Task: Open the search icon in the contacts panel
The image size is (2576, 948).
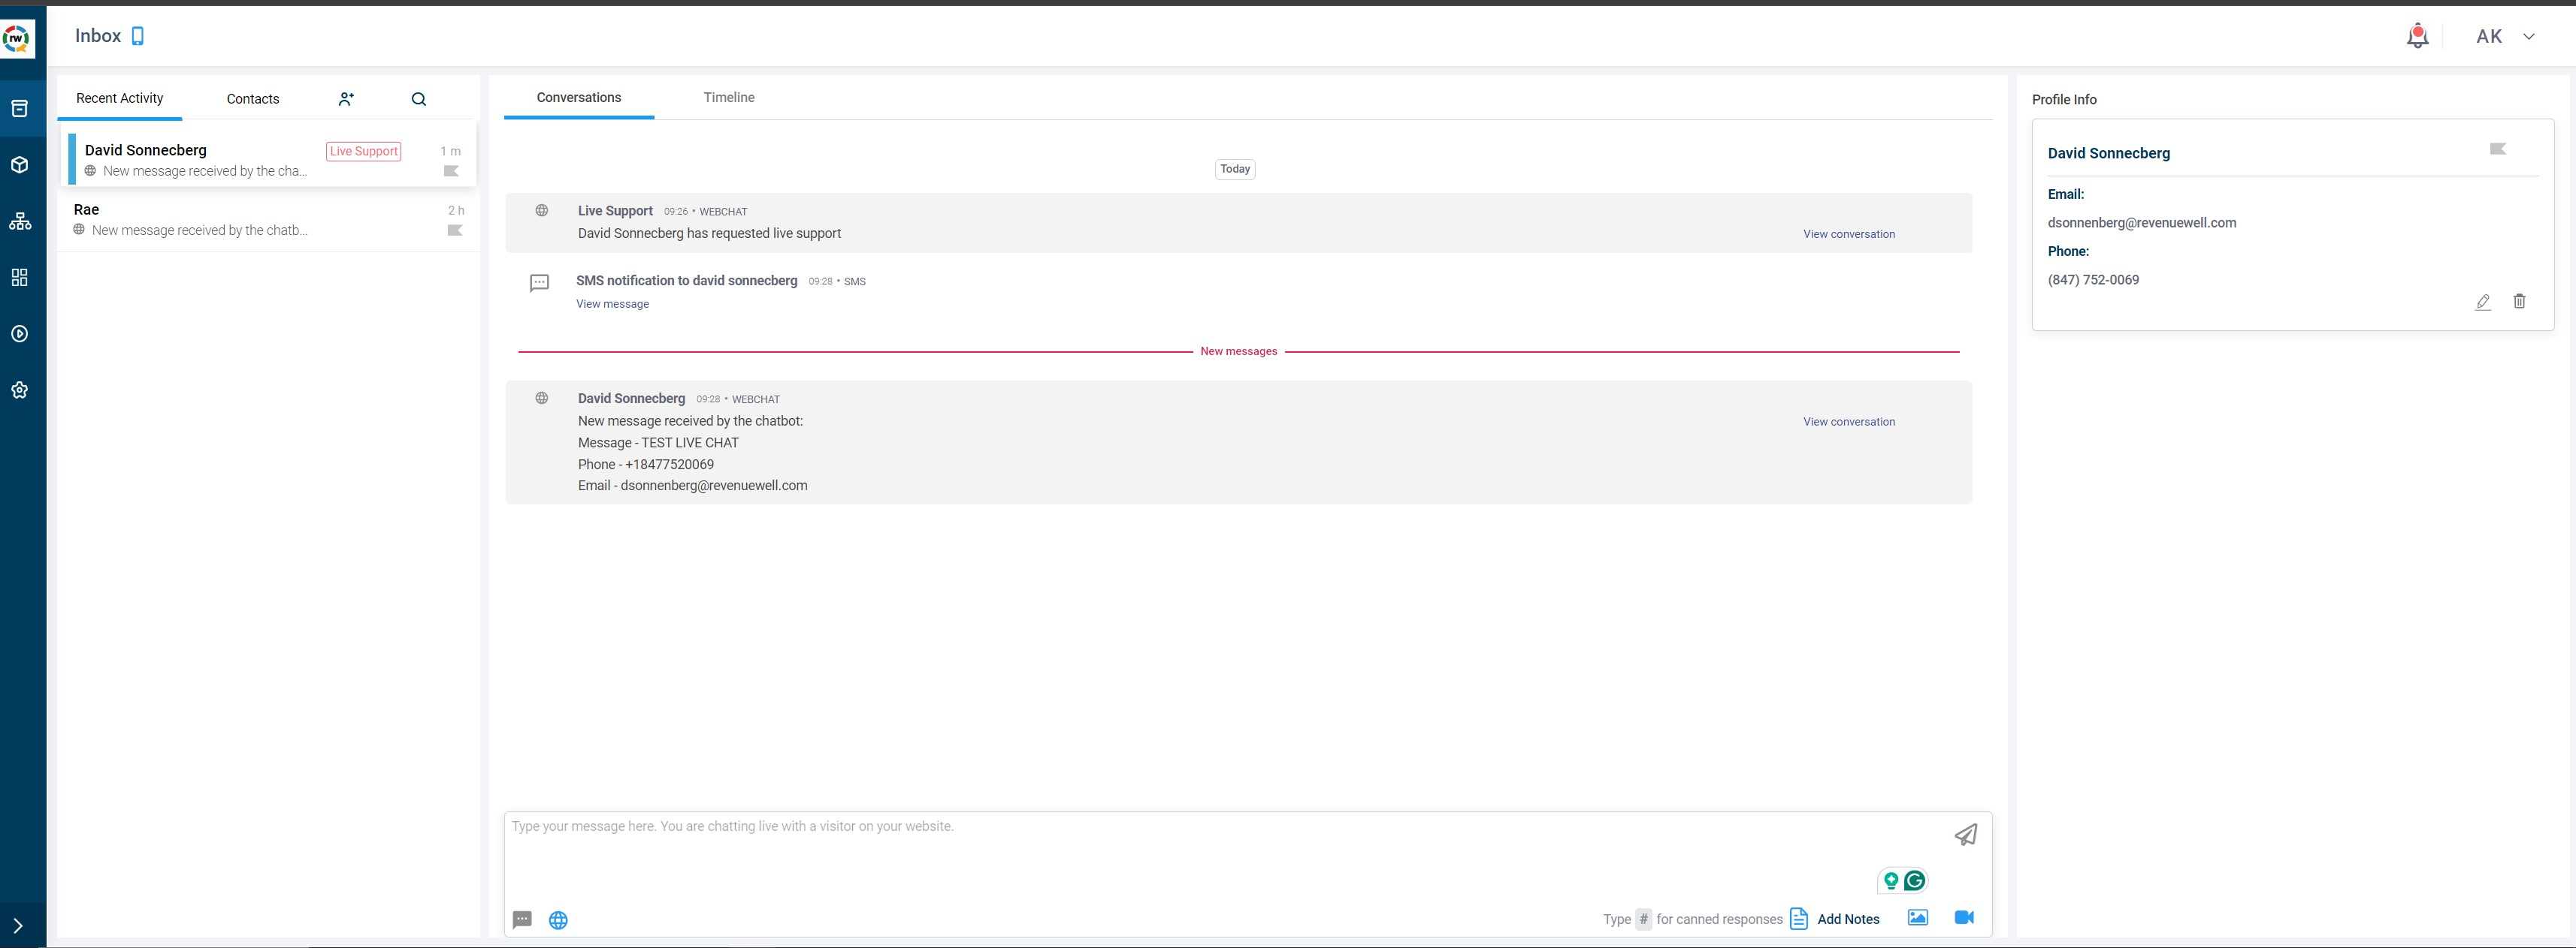Action: coord(419,99)
